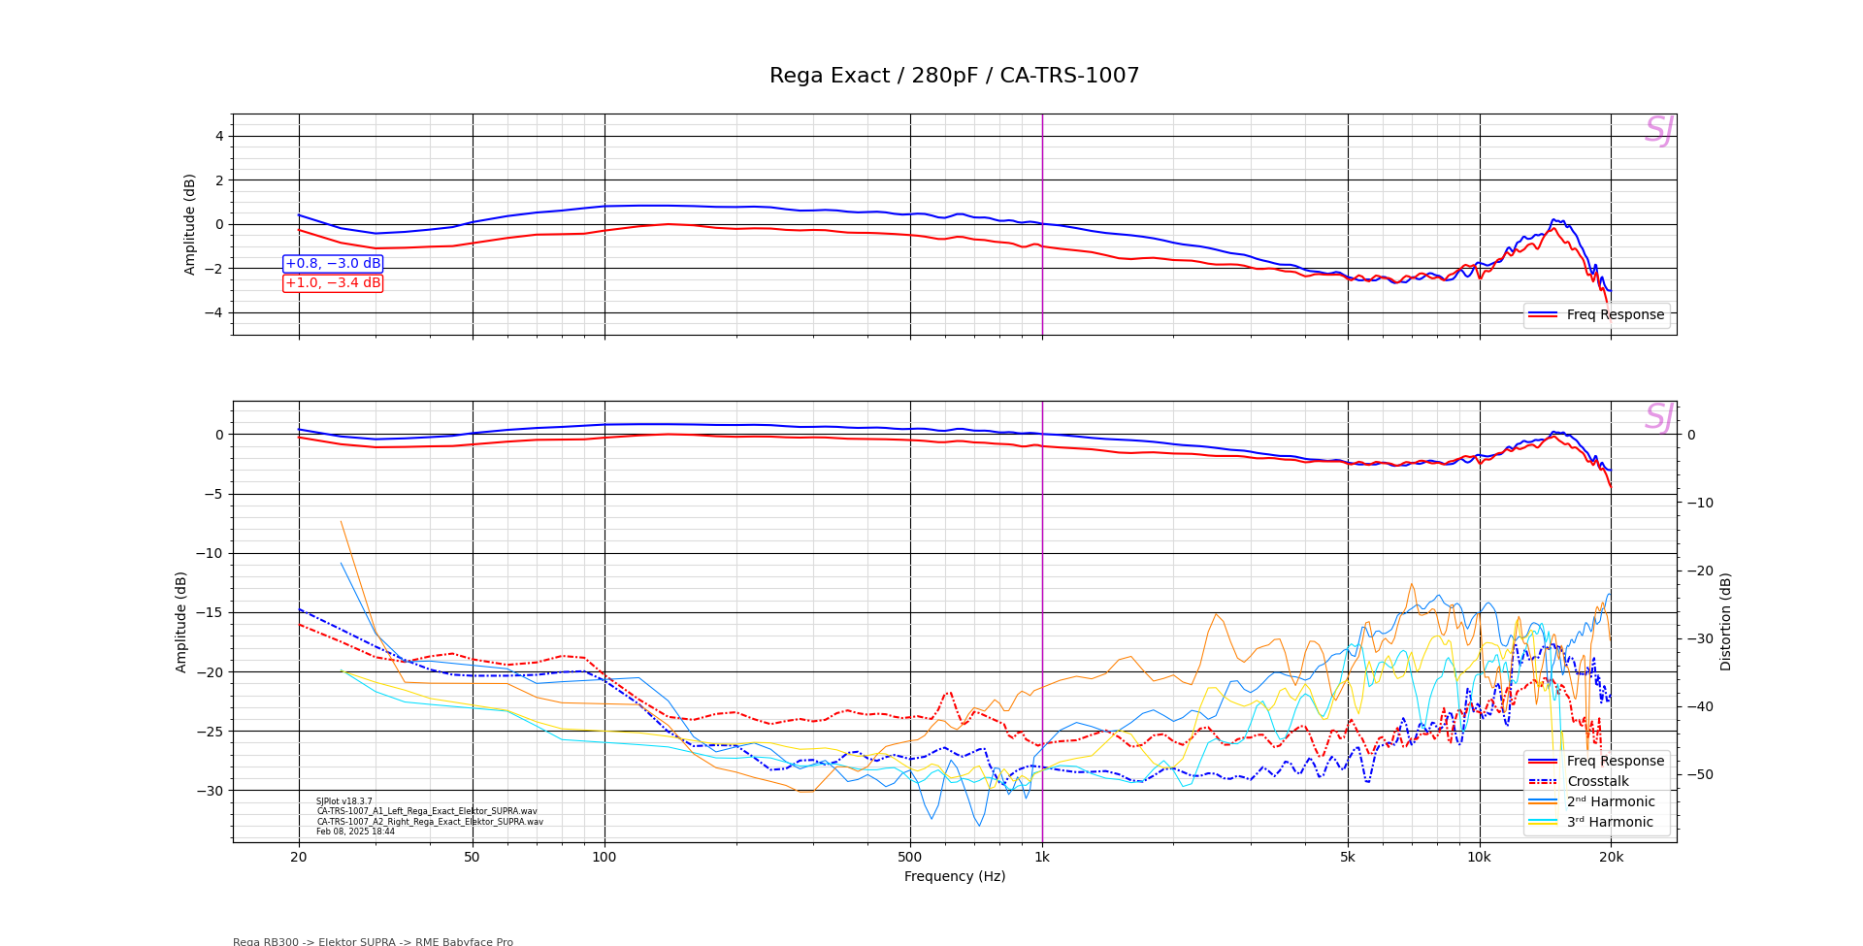Screen dimensions: 1863x946
Task: Select "Amplitude (dB)" label of the lower chart
Action: [181, 622]
